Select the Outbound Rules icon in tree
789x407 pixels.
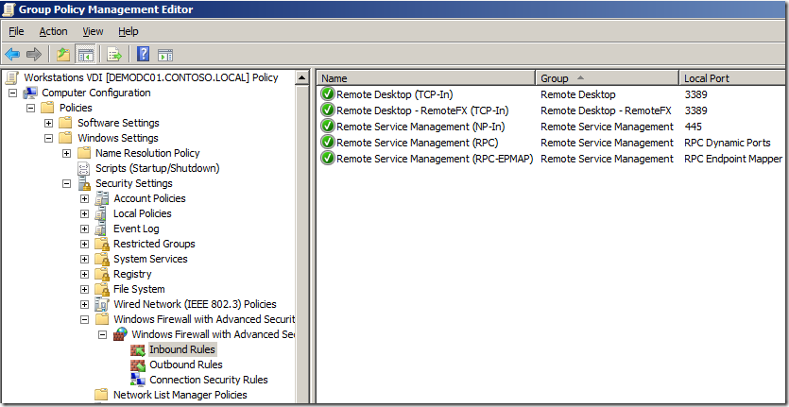coord(139,365)
